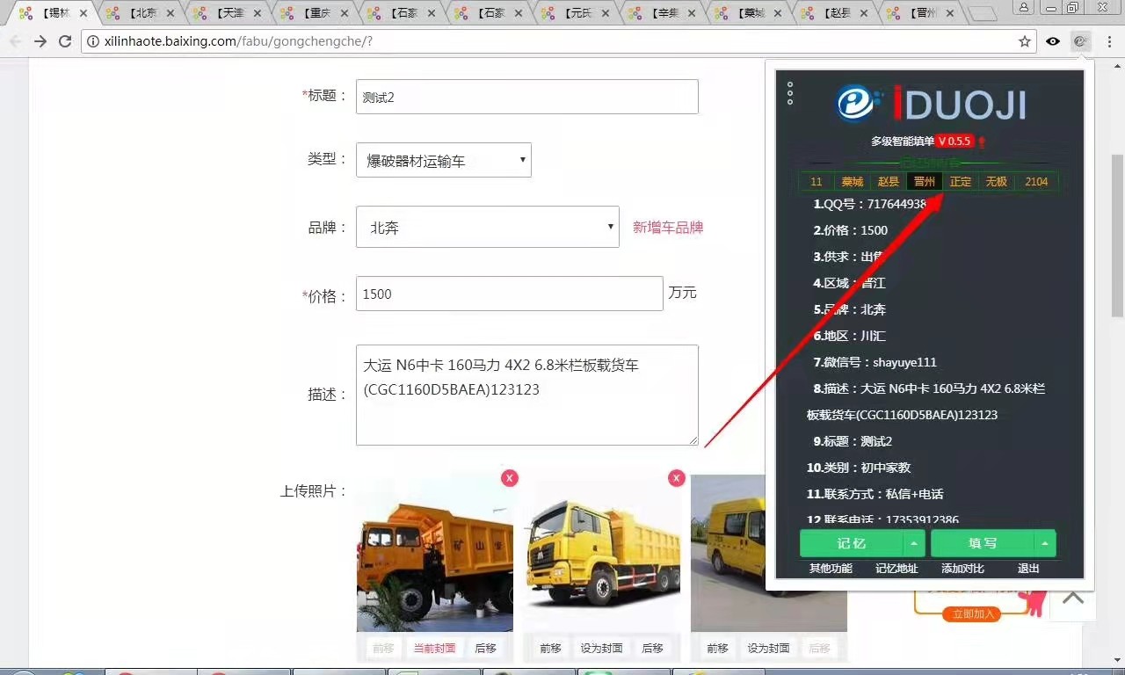Close the 【天津 browser tab

point(258,13)
